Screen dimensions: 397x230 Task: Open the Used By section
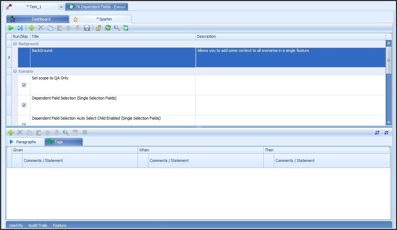16,225
